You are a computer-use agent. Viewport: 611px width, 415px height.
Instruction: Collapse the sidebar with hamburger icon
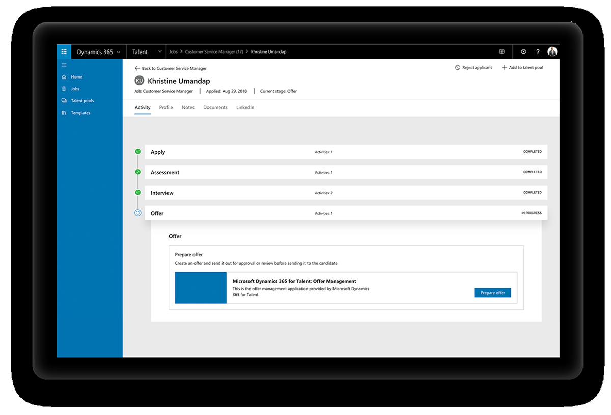(64, 65)
